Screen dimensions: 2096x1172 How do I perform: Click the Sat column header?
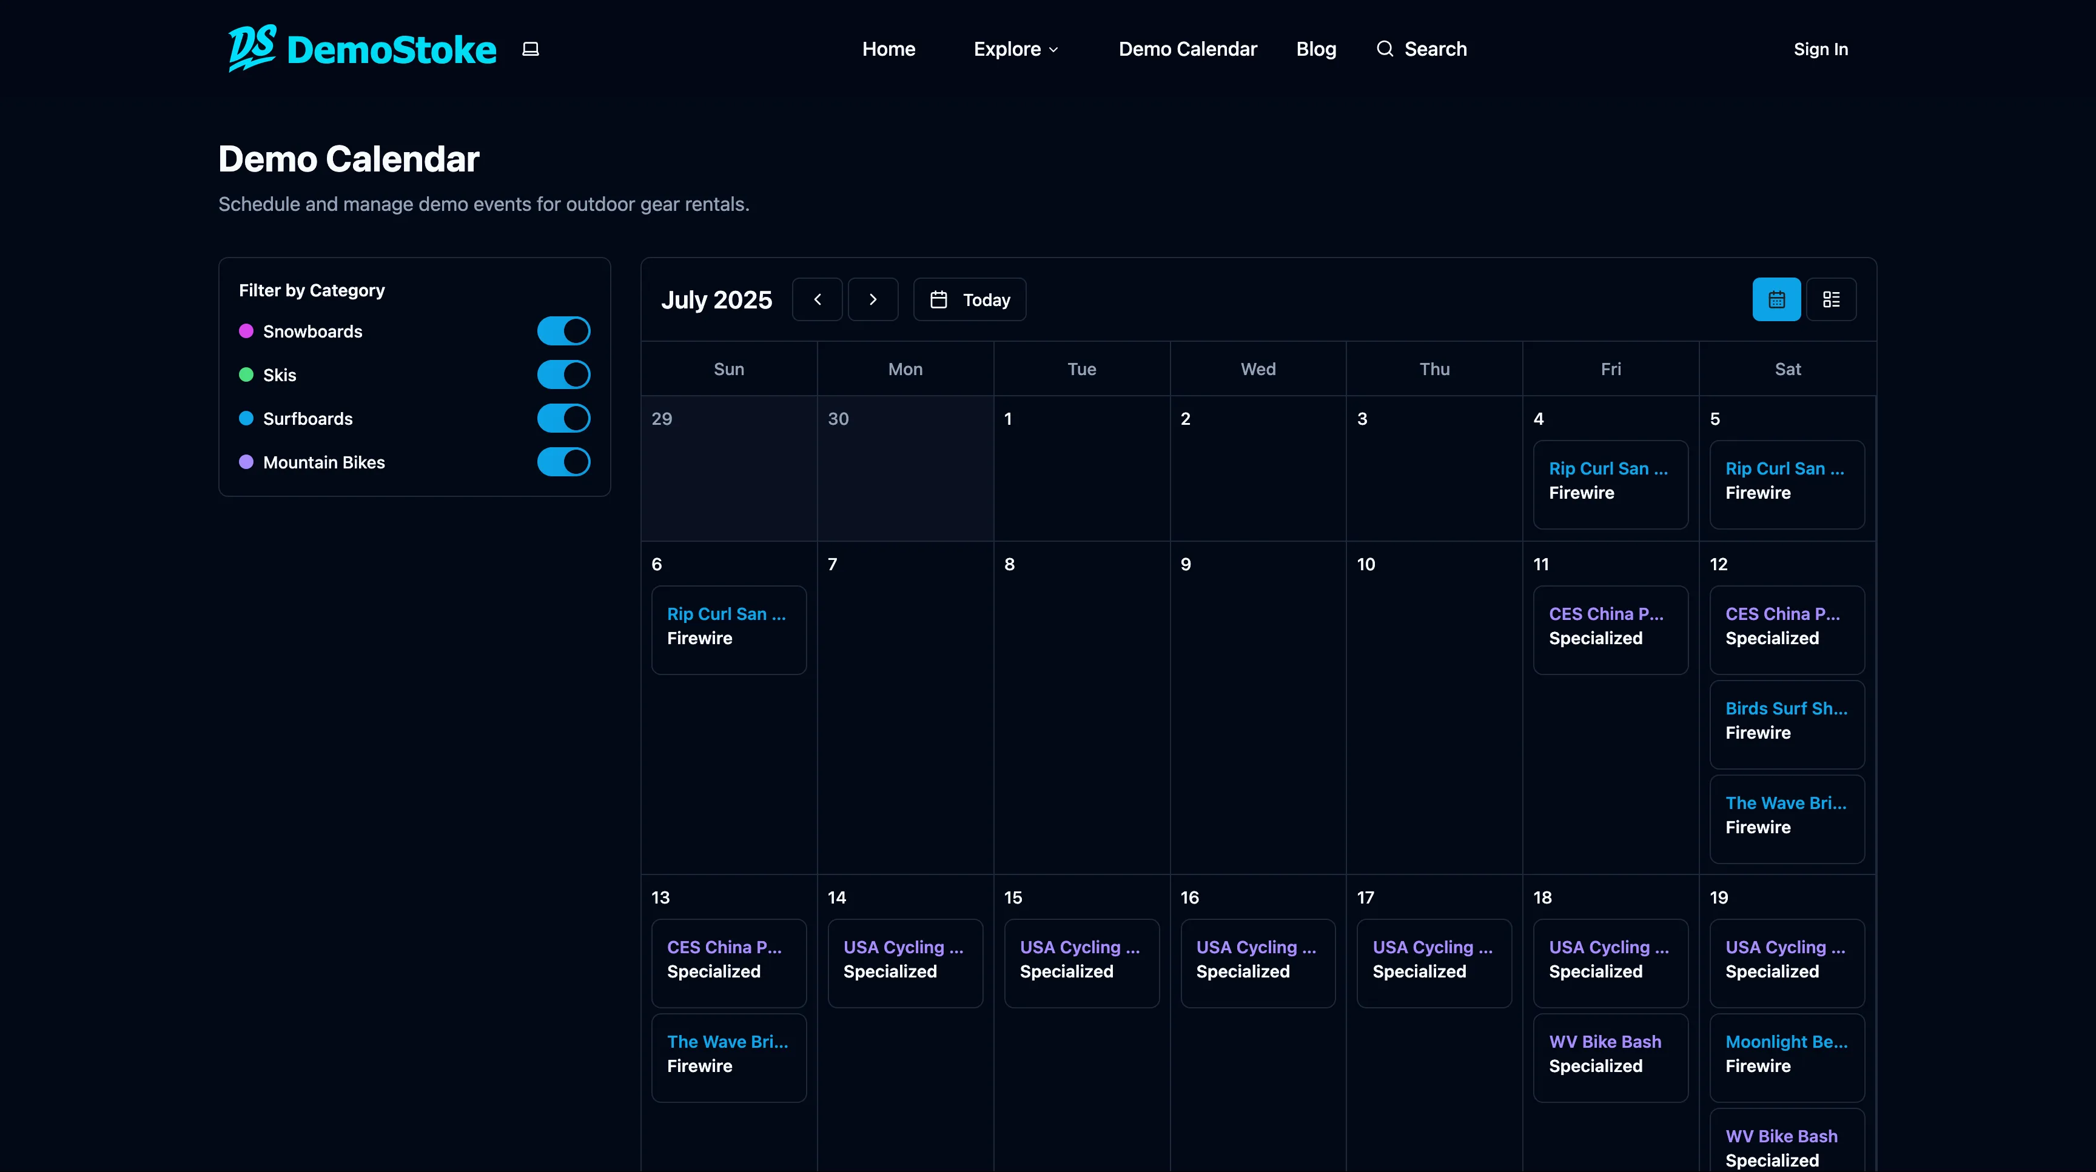[x=1787, y=368]
